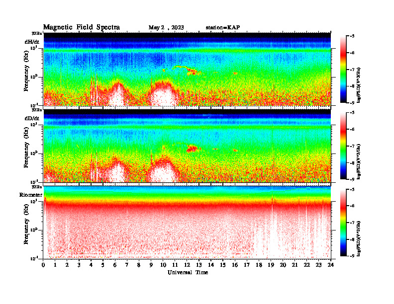The height and width of the screenshot is (304, 394).
Task: Click the "-9" tick on dH/dt color scale
Action: coord(353,103)
